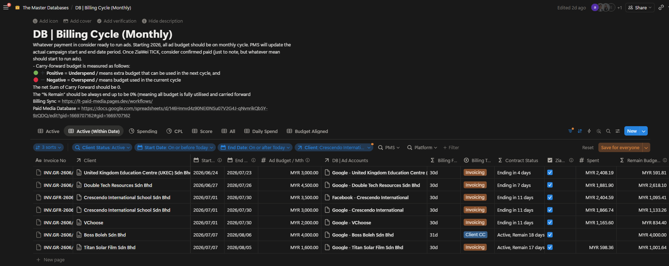669x266 pixels.
Task: Toggle checkbox on Boss Boleh row
Action: tap(550, 235)
